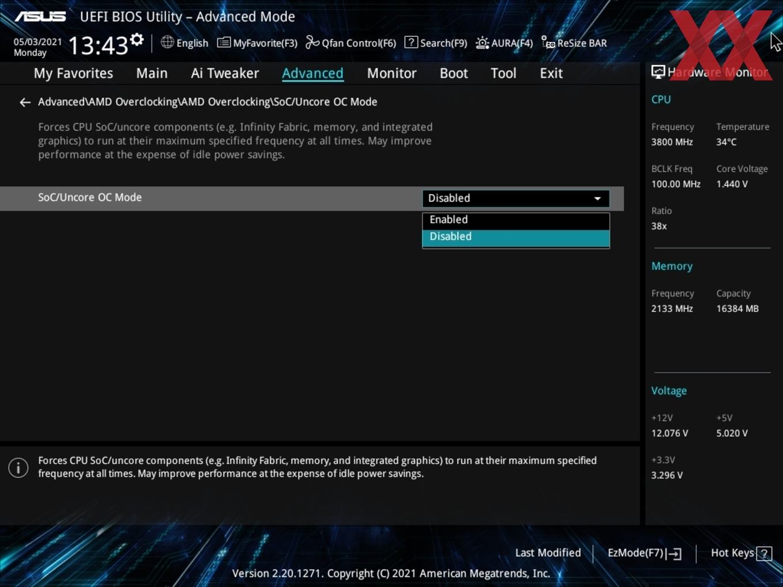Click the 12.076 V reading
This screenshot has height=587, width=783.
670,433
